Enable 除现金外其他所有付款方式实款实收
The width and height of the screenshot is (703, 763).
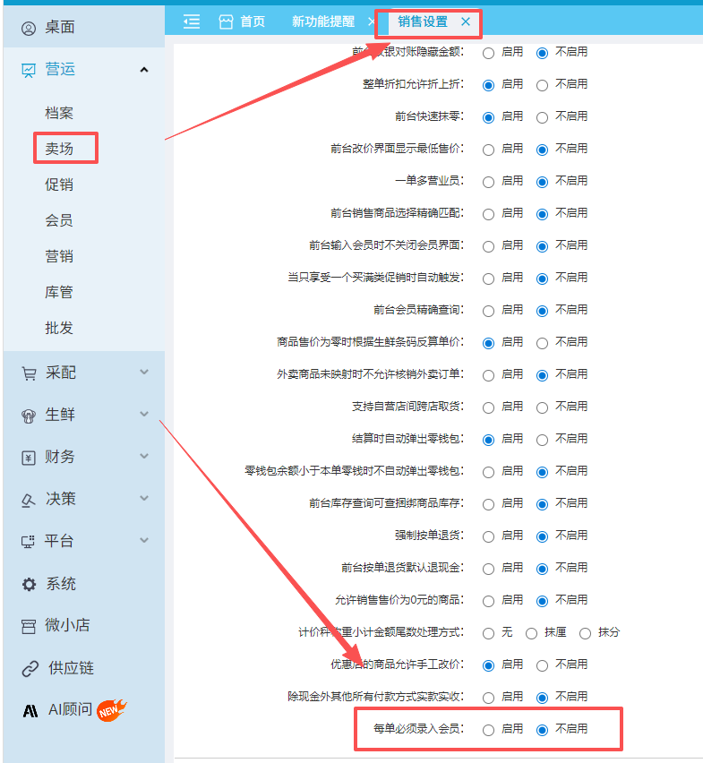pos(488,698)
